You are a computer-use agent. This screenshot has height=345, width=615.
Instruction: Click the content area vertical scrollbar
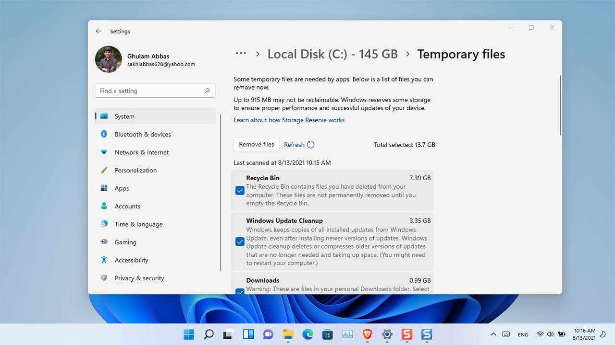pyautogui.click(x=560, y=104)
